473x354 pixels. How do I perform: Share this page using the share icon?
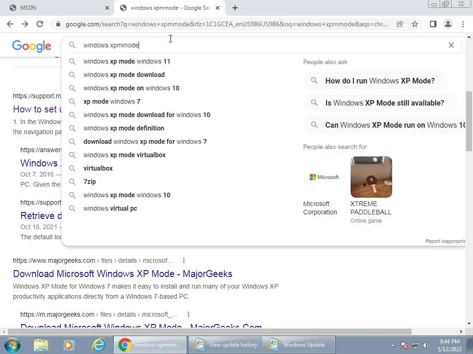[400, 24]
